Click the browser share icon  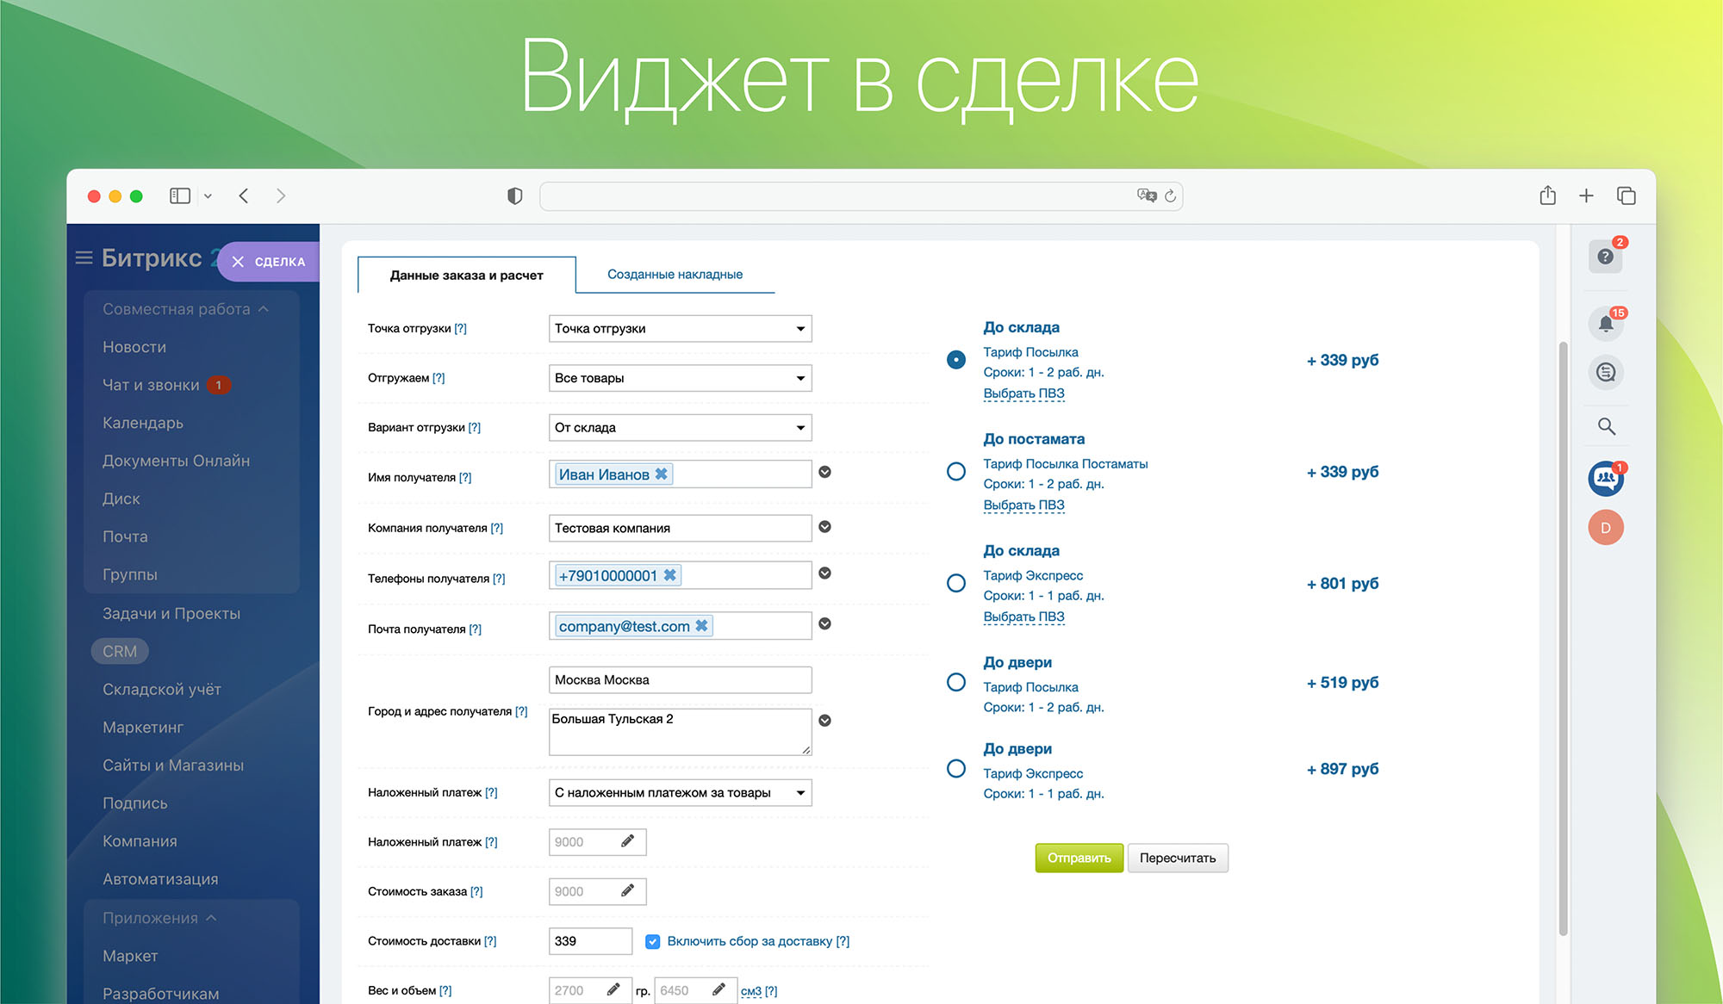(x=1547, y=196)
